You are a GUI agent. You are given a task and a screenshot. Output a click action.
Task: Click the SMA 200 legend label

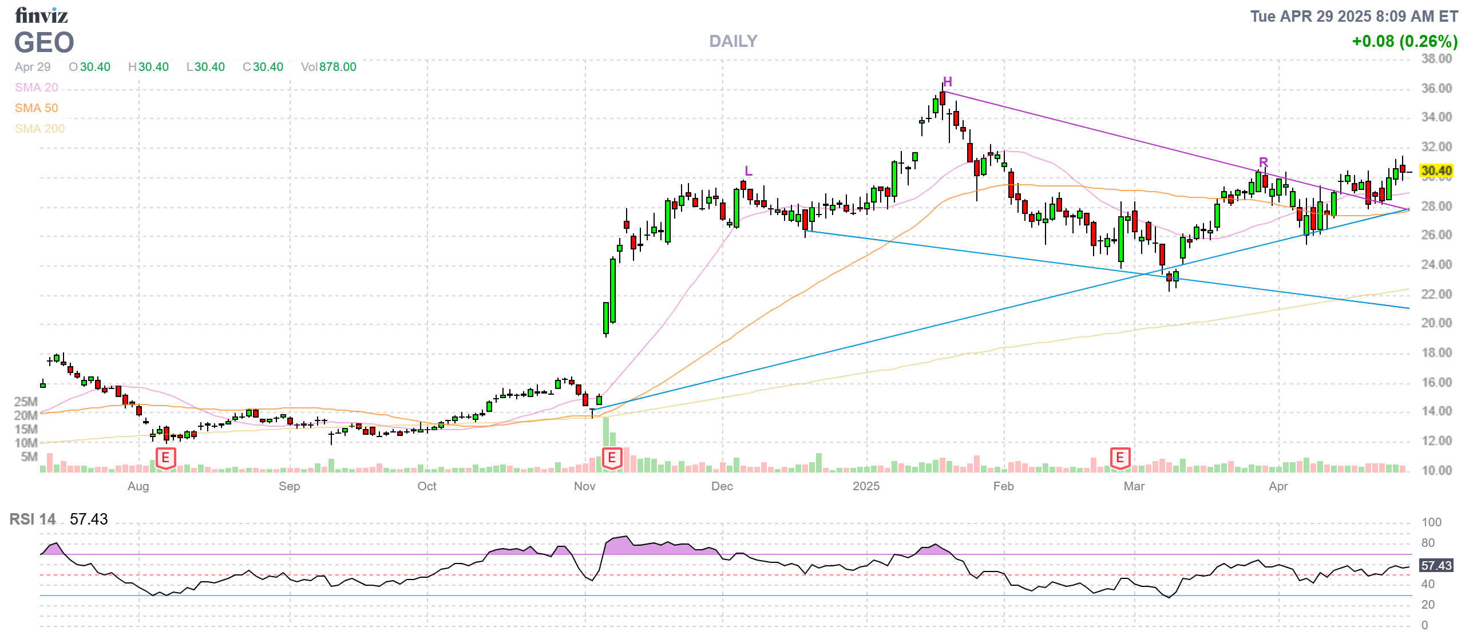pyautogui.click(x=39, y=129)
